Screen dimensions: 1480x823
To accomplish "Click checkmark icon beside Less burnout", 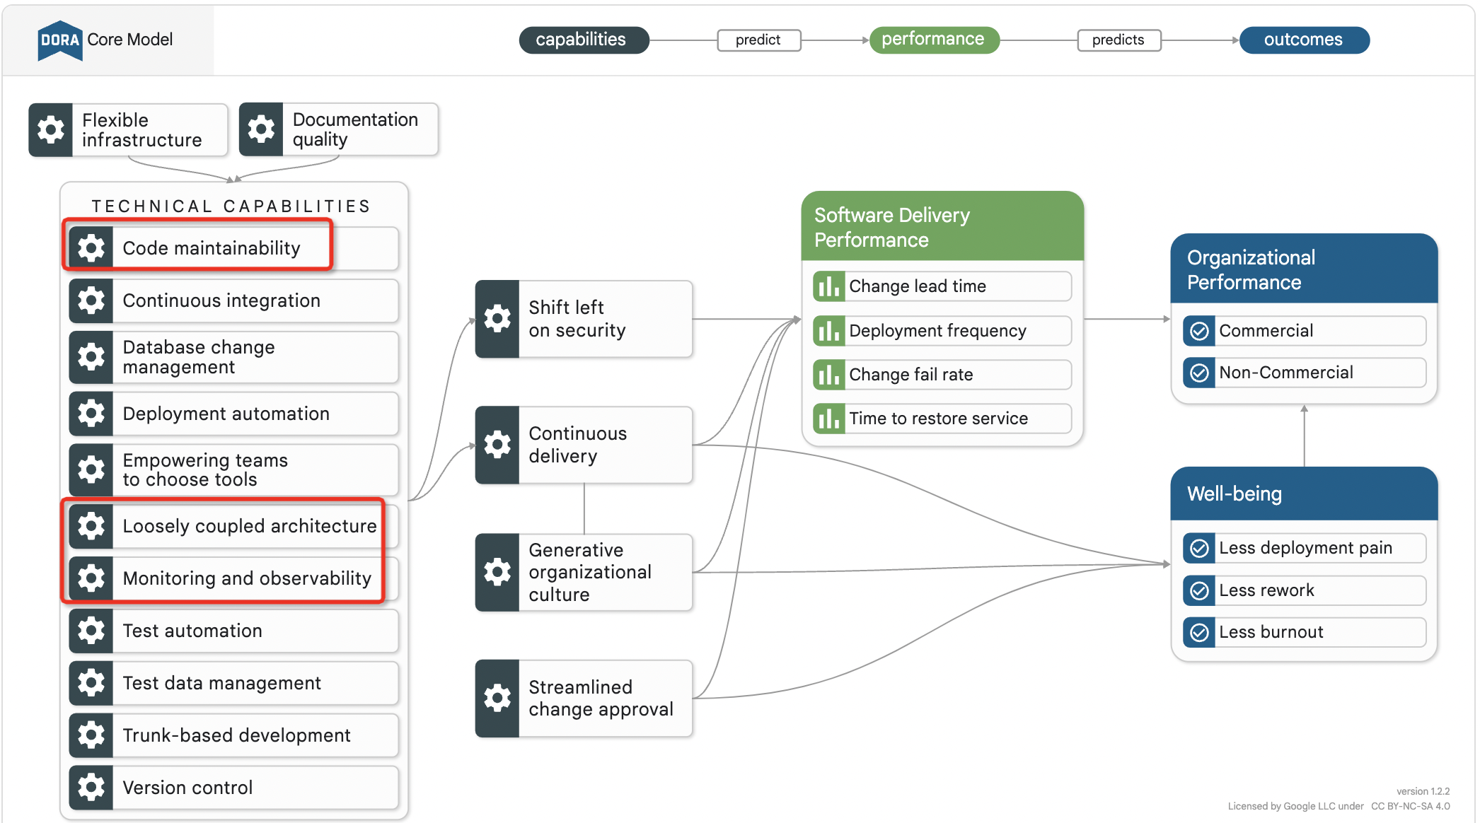I will coord(1199,632).
